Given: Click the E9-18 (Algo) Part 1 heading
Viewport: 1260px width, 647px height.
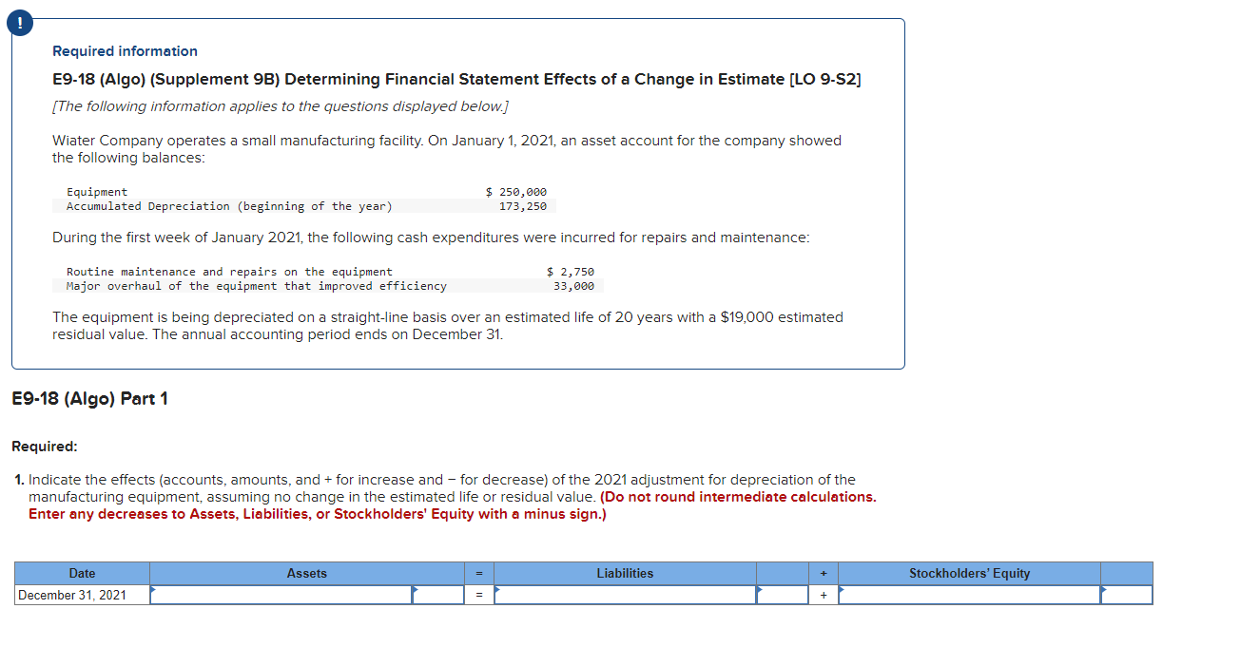Looking at the screenshot, I should [x=89, y=398].
